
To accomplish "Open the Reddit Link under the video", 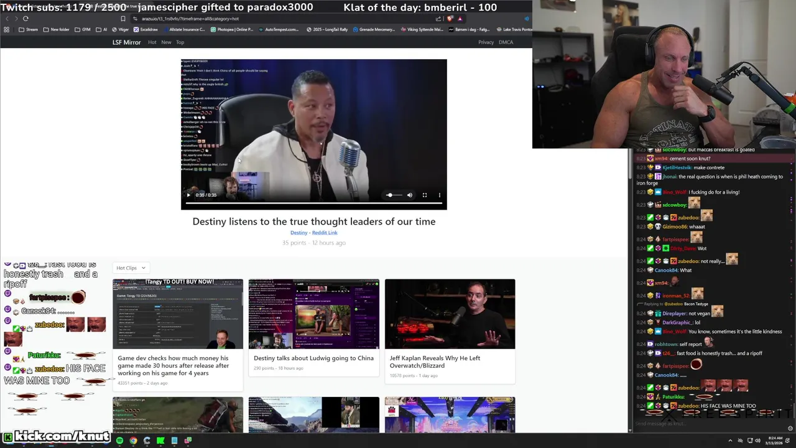I will (325, 233).
